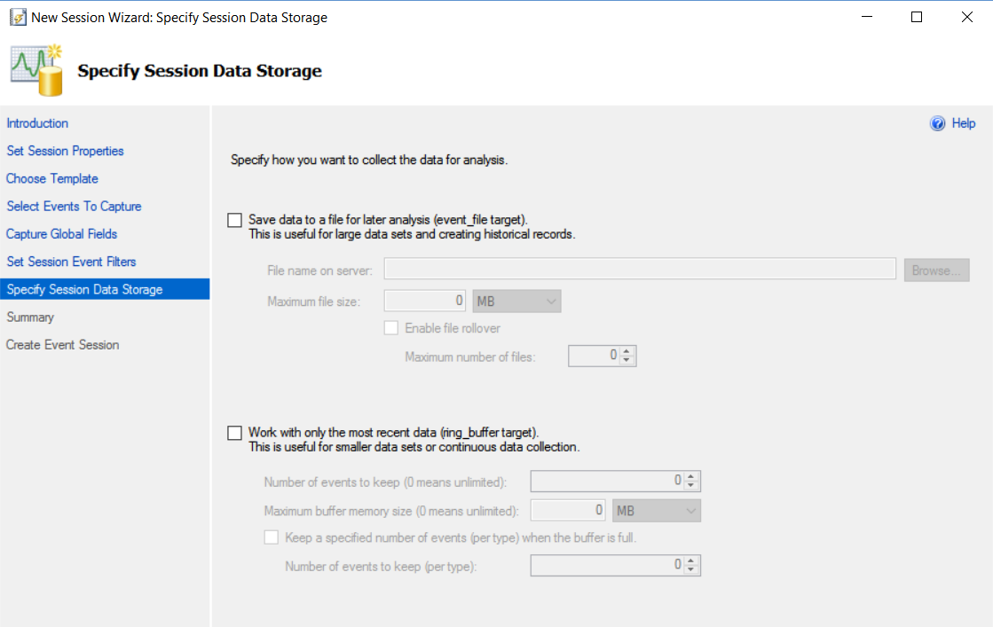Toggle Enable file rollover checkbox
Screen dimensions: 993x627
tap(390, 328)
